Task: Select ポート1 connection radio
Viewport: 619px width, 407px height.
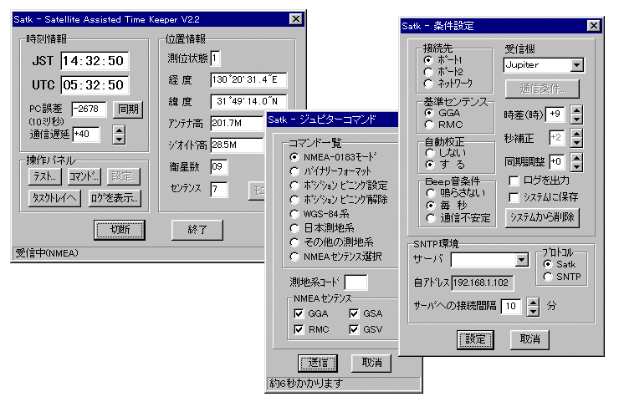Action: click(x=428, y=60)
